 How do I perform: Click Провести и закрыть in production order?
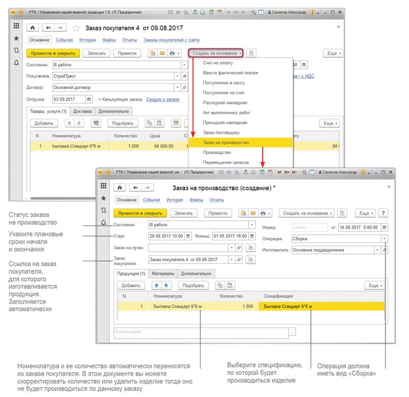pyautogui.click(x=140, y=213)
